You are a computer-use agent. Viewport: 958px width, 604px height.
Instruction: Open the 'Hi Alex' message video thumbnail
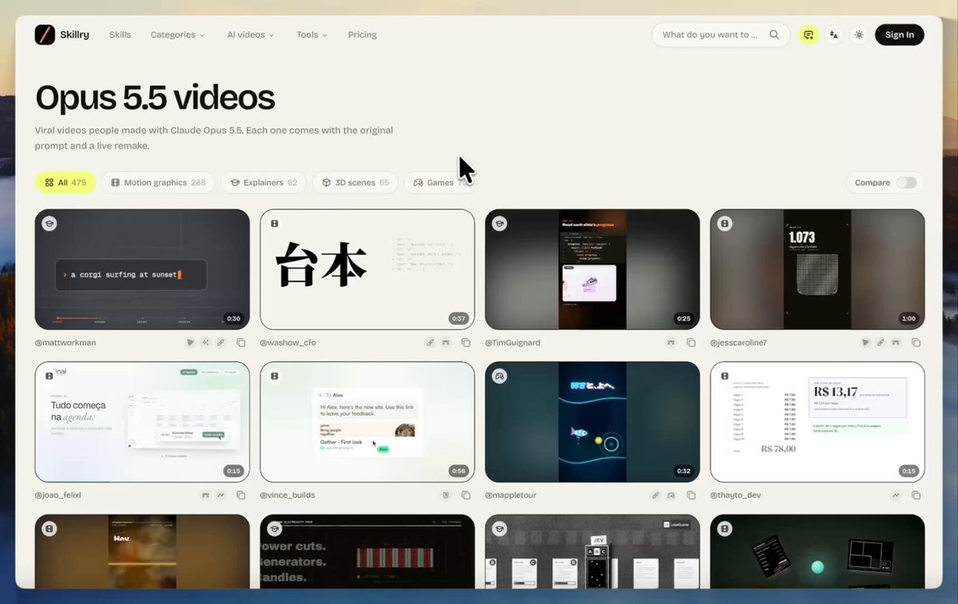click(367, 422)
